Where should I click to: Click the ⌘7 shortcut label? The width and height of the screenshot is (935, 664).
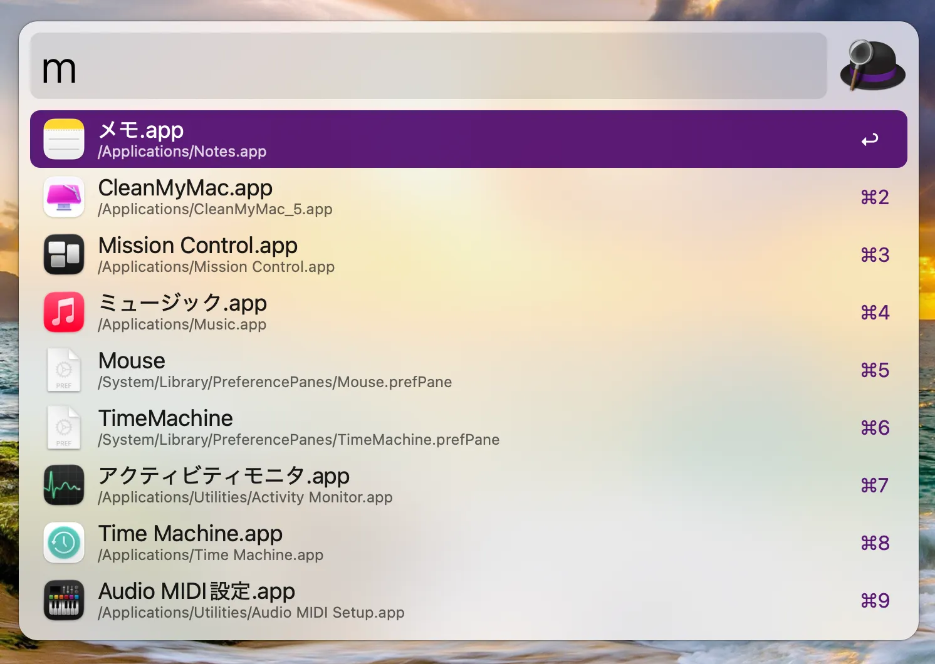pos(875,485)
